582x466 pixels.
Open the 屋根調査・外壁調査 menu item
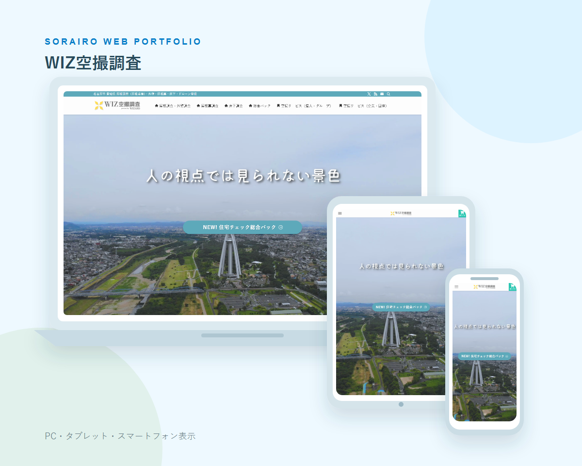click(x=173, y=105)
